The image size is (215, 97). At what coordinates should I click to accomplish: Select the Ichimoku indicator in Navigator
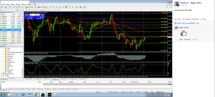(10, 56)
